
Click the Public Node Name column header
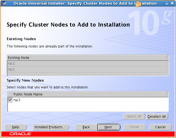click(x=90, y=94)
